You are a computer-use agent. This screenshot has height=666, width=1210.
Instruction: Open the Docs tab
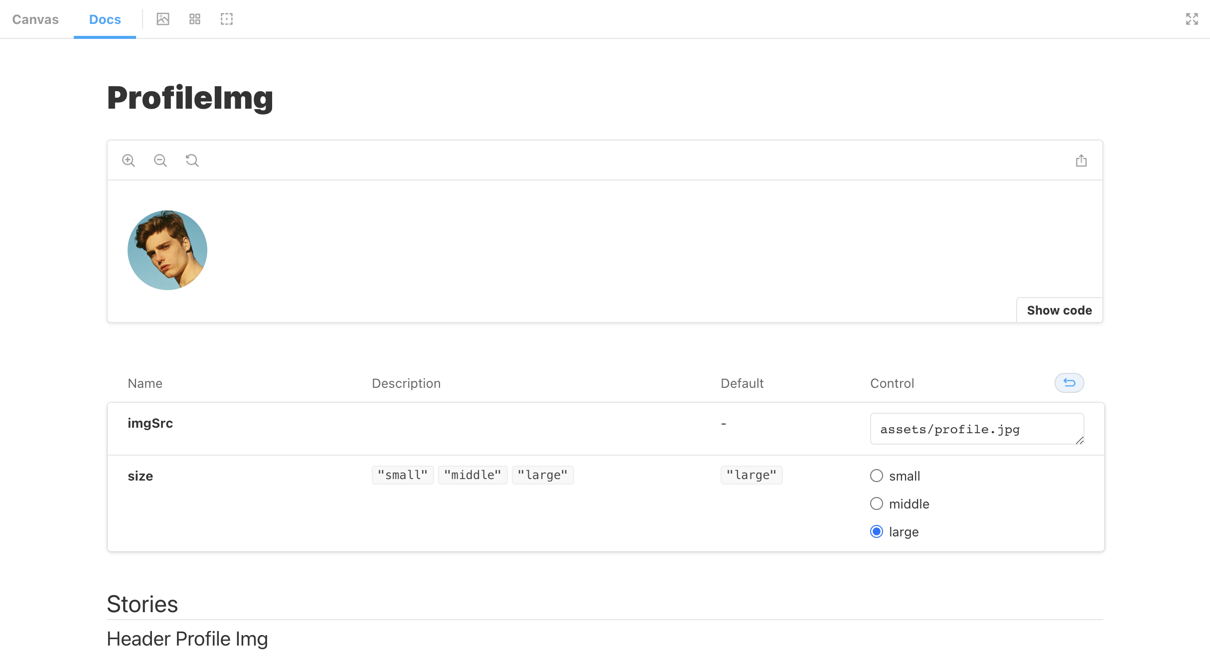coord(105,19)
